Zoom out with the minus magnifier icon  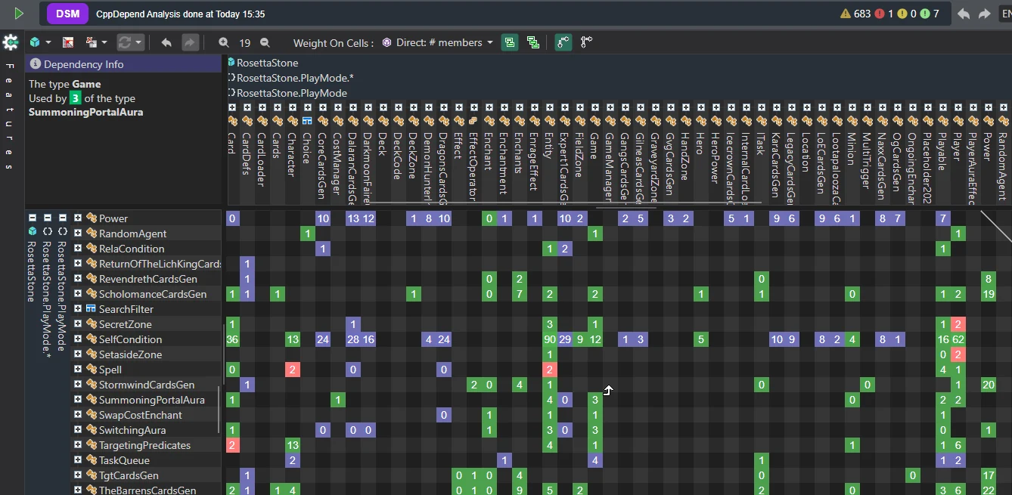[265, 42]
